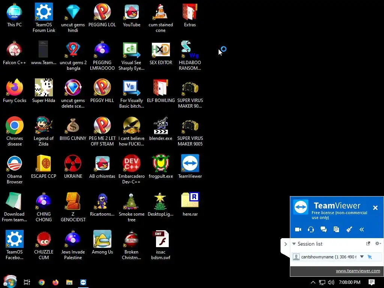
Task: Select the Legend of Zilda icon
Action: coord(43,132)
